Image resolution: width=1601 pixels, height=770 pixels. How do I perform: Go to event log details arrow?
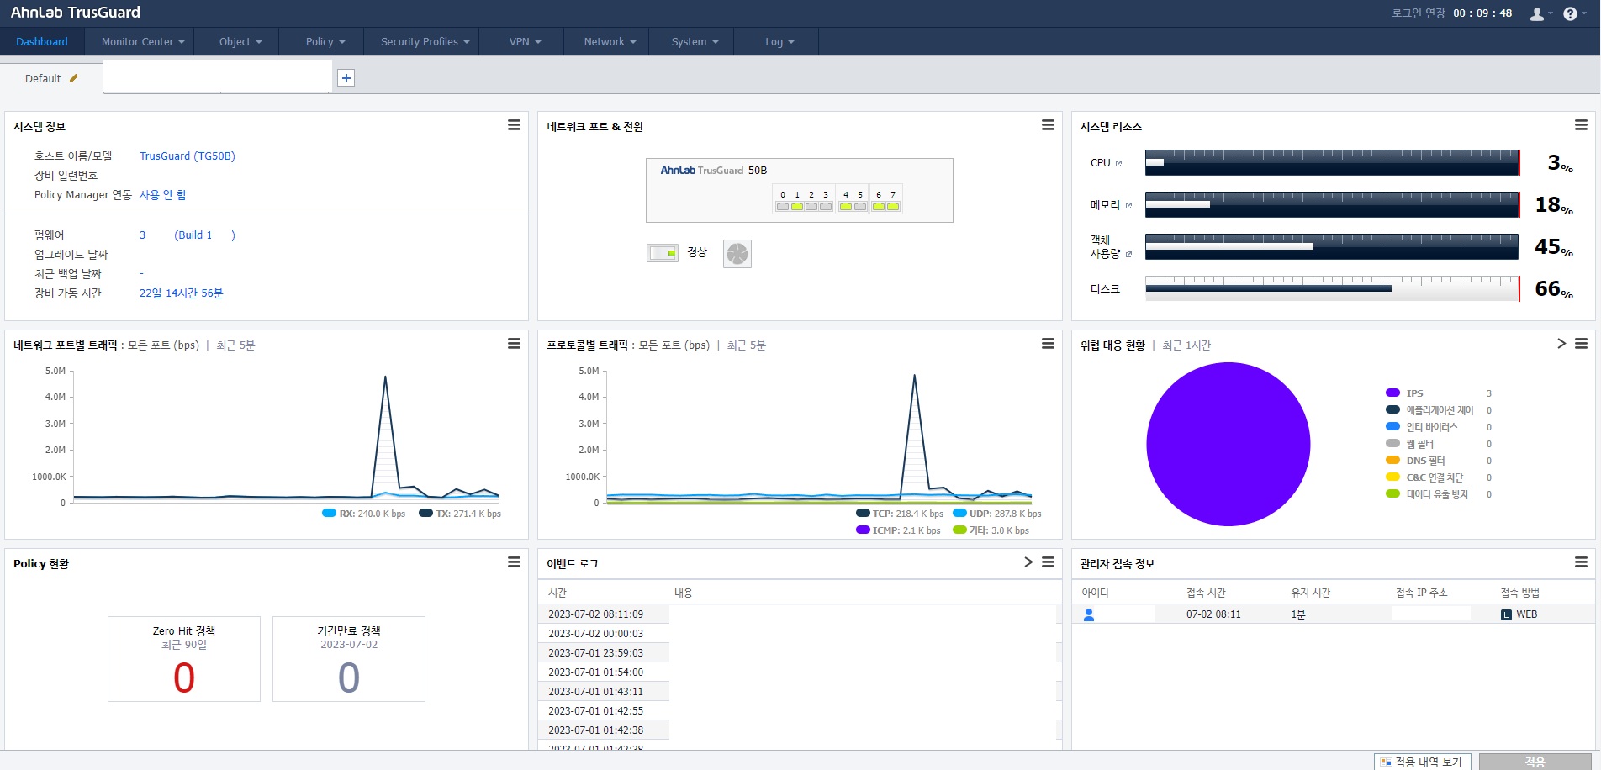1028,562
